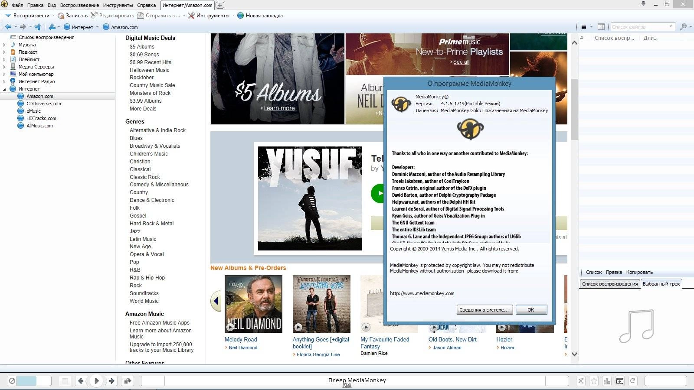Open Список файлов search combo box
Image resolution: width=694 pixels, height=390 pixels.
(x=671, y=26)
